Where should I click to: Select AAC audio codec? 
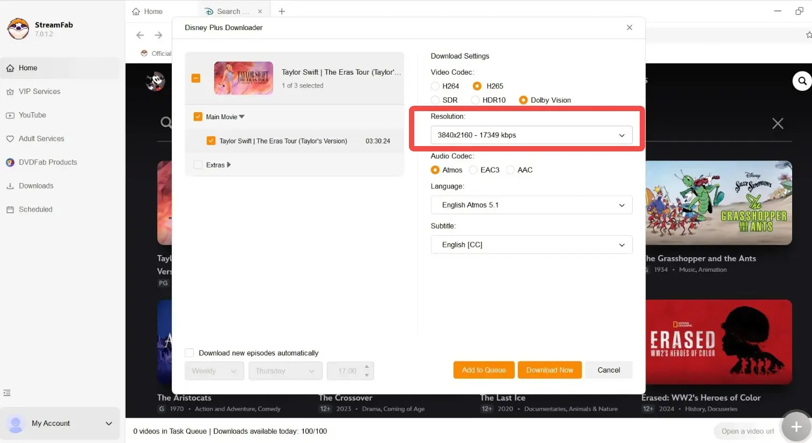510,170
